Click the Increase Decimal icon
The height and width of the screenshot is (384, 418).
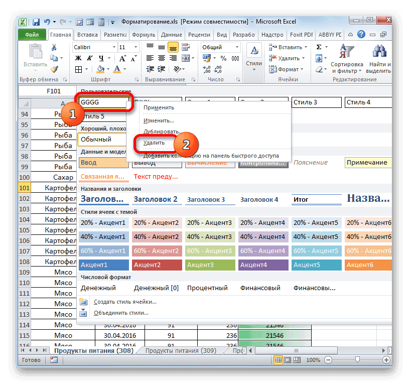206,69
